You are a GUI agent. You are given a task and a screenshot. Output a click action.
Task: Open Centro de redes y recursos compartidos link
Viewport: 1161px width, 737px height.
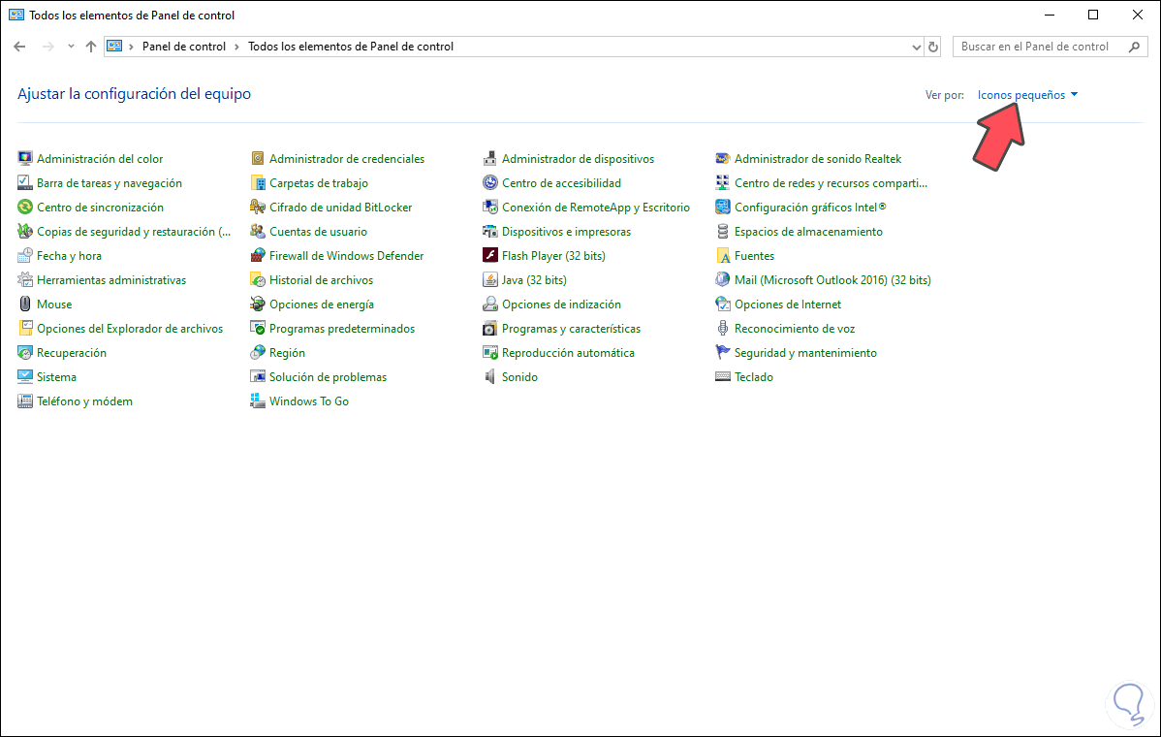point(831,183)
